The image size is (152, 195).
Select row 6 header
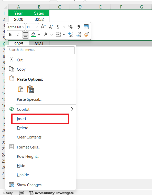(3, 44)
